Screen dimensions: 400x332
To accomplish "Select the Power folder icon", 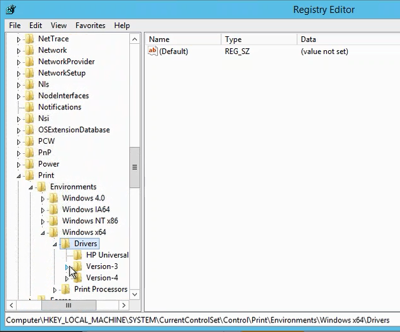I will (x=29, y=164).
